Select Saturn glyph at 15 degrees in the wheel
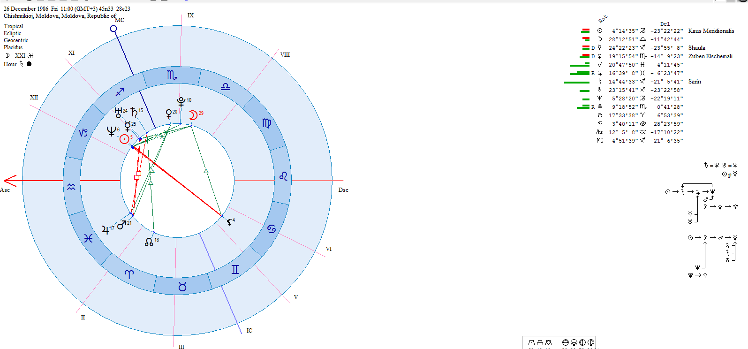Screen dimensions: 748x349 (x=134, y=112)
